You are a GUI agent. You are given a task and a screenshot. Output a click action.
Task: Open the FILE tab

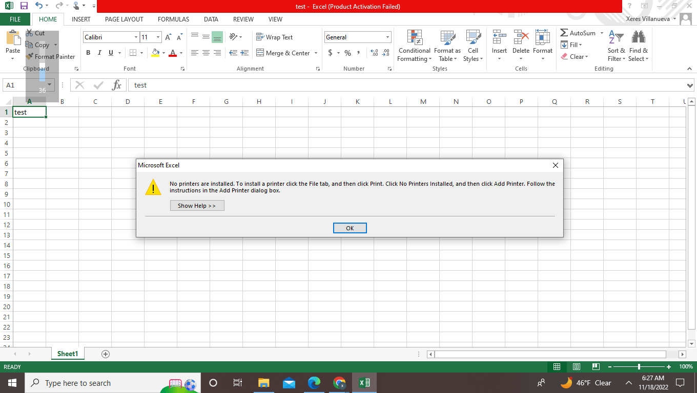[15, 19]
